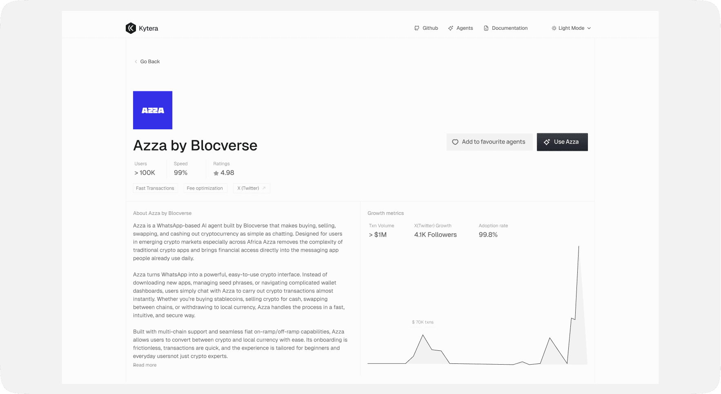Add Azza to favourite agents
This screenshot has height=394, width=721.
490,142
